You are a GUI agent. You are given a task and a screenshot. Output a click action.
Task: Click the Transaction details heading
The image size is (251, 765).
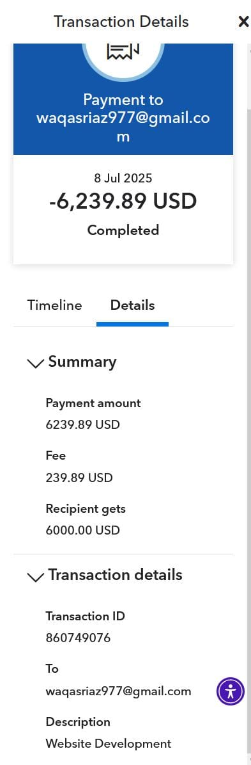[x=116, y=575]
